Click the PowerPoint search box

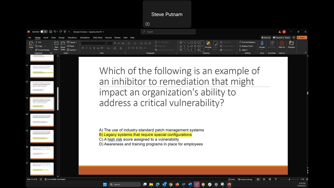[x=168, y=32]
